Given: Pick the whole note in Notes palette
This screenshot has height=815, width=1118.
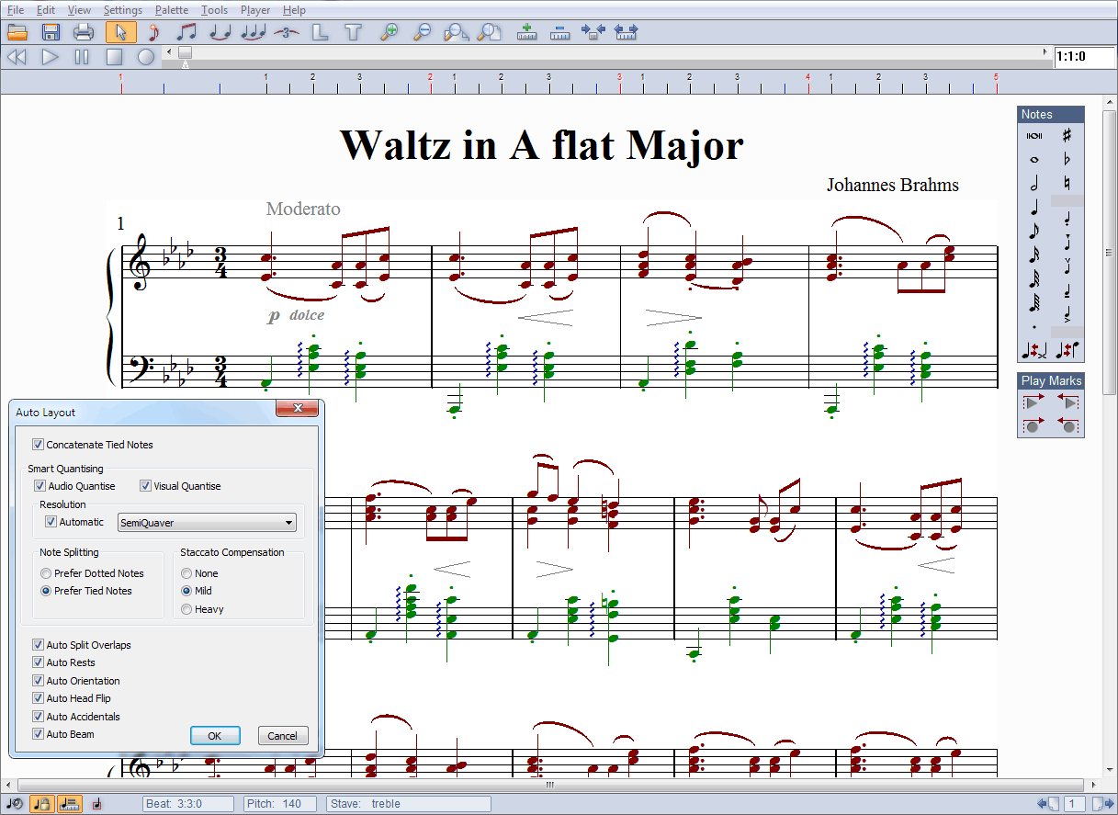Looking at the screenshot, I should coord(1034,159).
